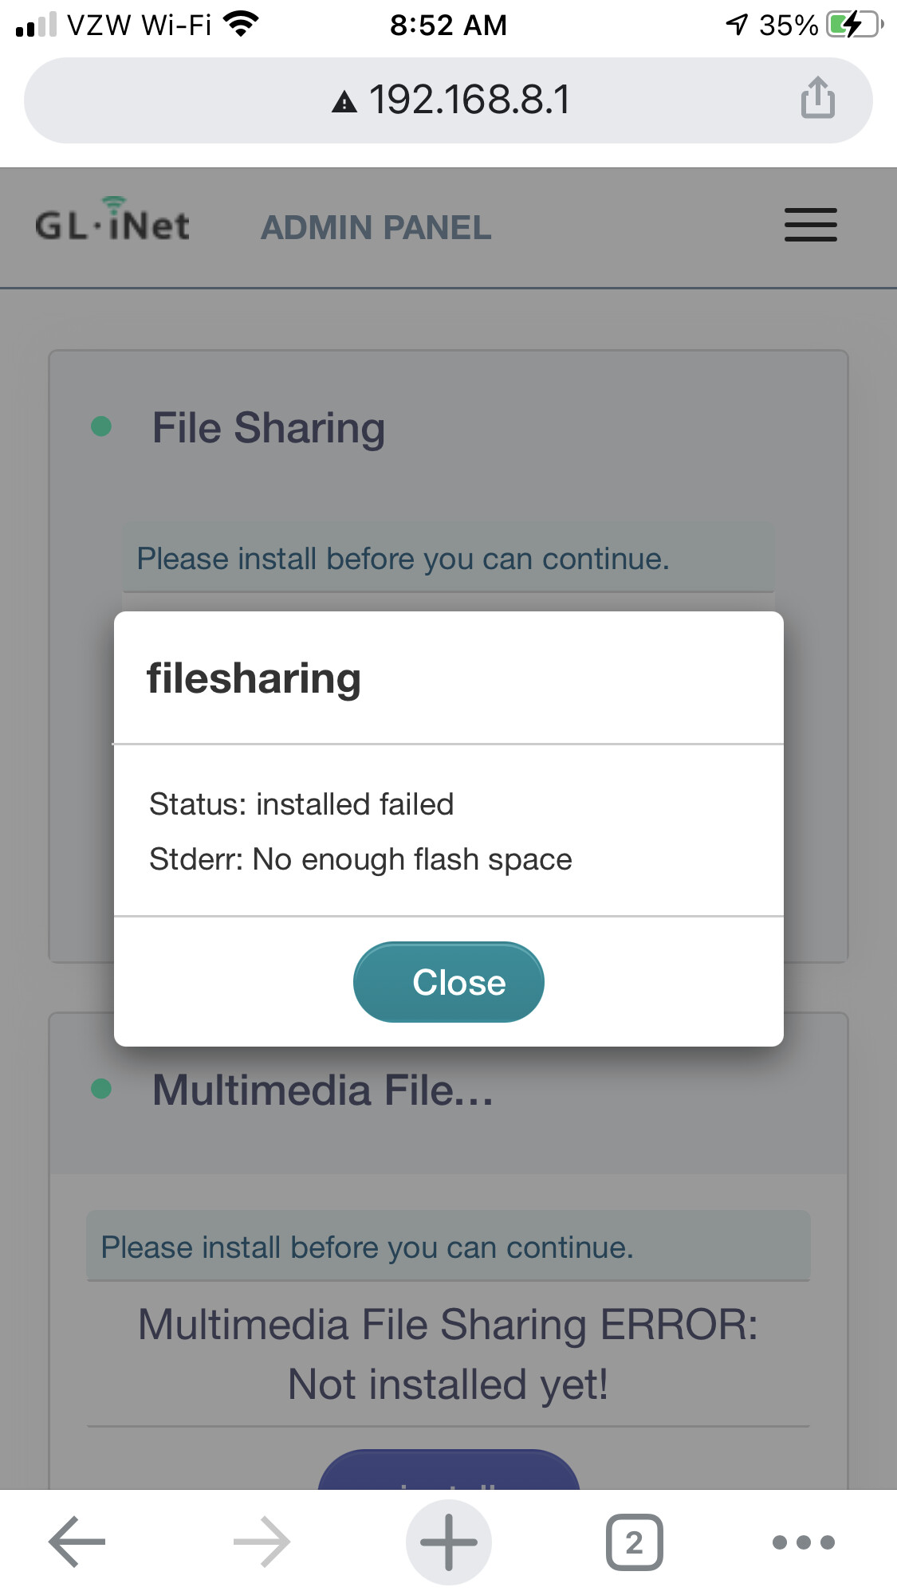
Task: Close the filesharing error dialog
Action: (x=448, y=982)
